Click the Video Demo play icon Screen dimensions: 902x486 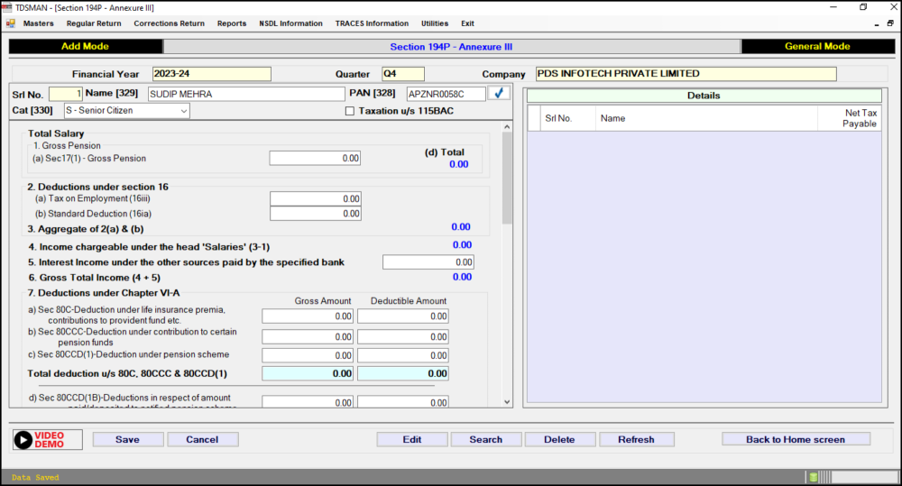point(25,439)
